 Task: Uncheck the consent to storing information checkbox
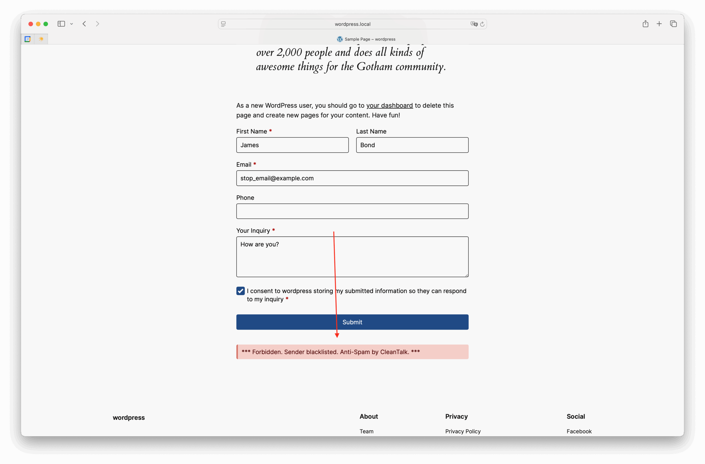240,291
